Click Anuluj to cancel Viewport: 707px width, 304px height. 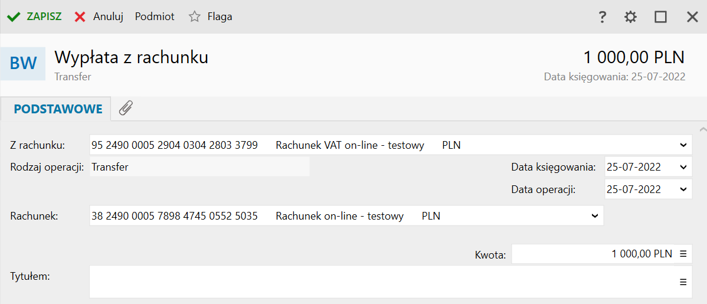pos(99,17)
